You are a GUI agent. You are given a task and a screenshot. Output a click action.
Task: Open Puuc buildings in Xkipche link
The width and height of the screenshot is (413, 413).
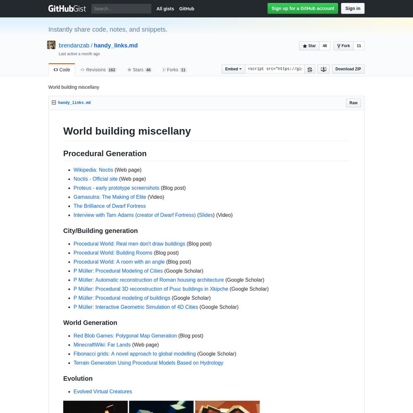pos(151,289)
